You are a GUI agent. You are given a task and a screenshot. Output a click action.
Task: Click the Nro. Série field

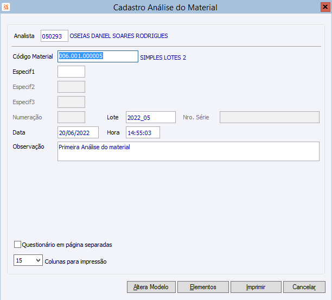point(269,117)
